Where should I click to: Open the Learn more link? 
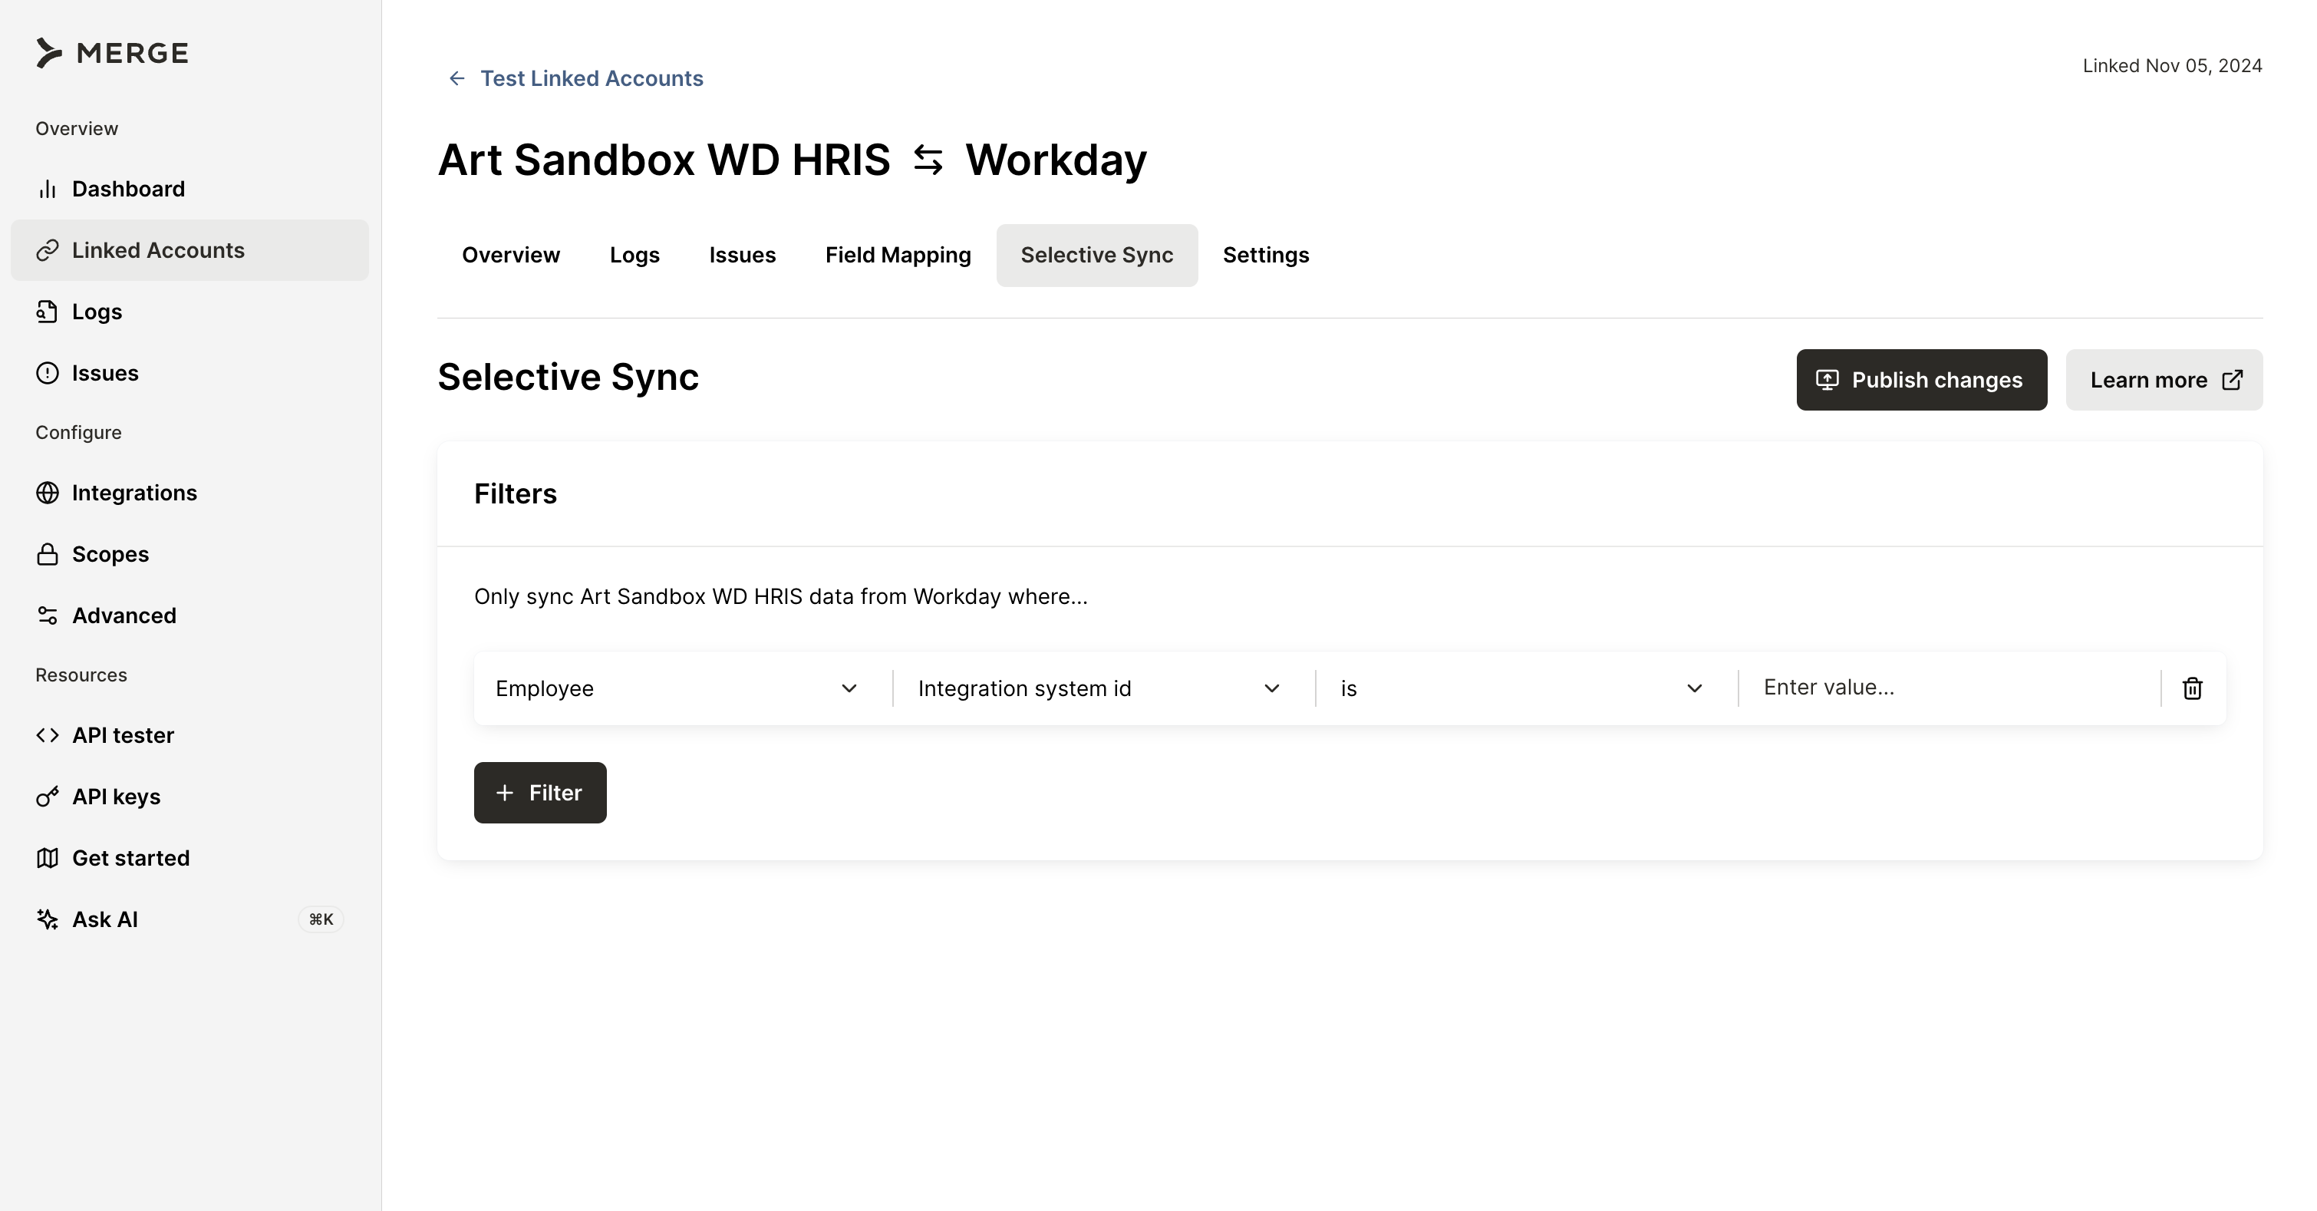pos(2164,381)
